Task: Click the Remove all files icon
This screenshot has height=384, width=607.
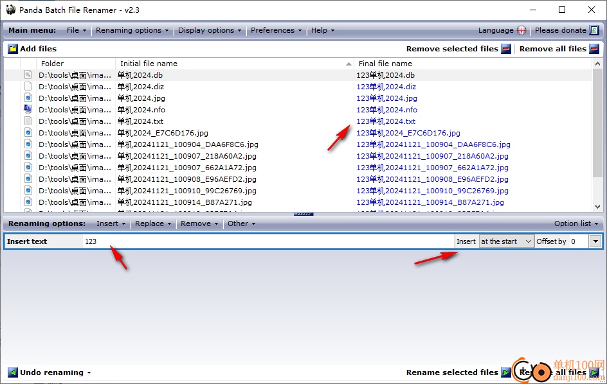Action: click(x=594, y=49)
